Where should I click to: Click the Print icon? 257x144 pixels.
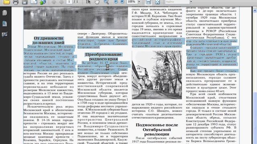coord(16,2)
